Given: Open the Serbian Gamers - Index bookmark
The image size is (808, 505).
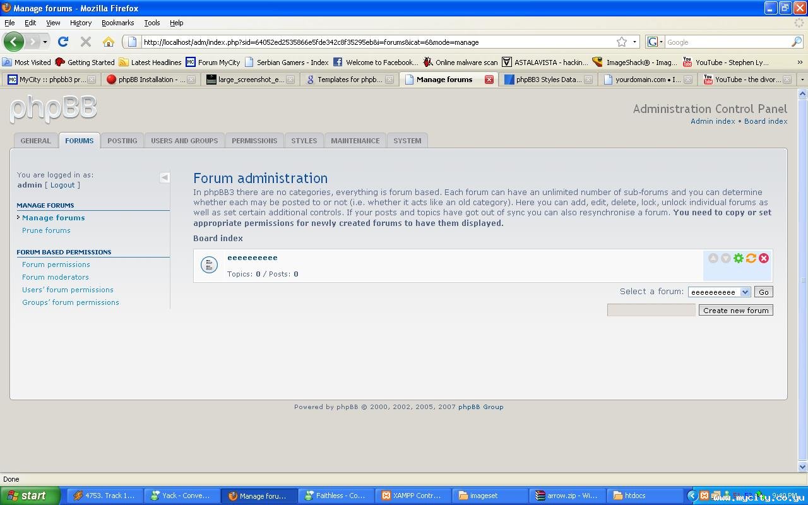Looking at the screenshot, I should [287, 62].
